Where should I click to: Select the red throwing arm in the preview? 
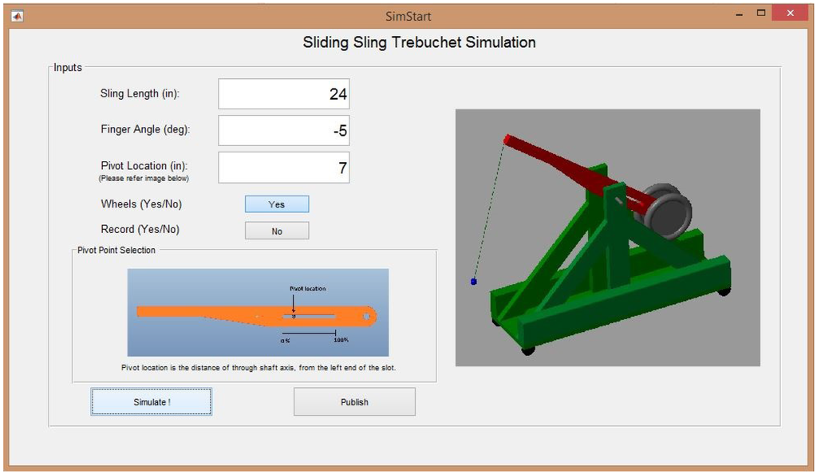pyautogui.click(x=558, y=164)
